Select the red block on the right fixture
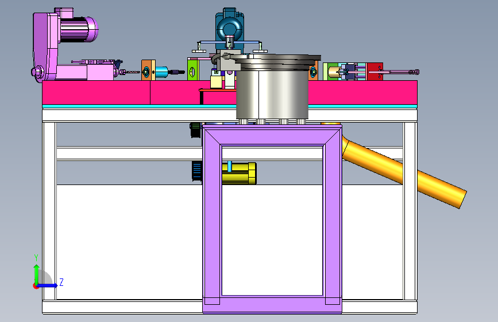 pos(375,72)
